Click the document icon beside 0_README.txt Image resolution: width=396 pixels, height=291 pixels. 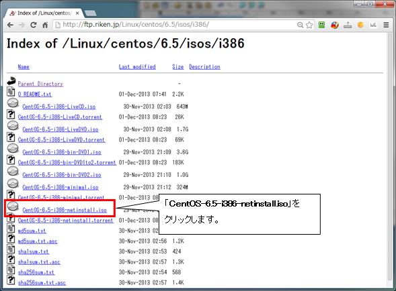(x=11, y=91)
